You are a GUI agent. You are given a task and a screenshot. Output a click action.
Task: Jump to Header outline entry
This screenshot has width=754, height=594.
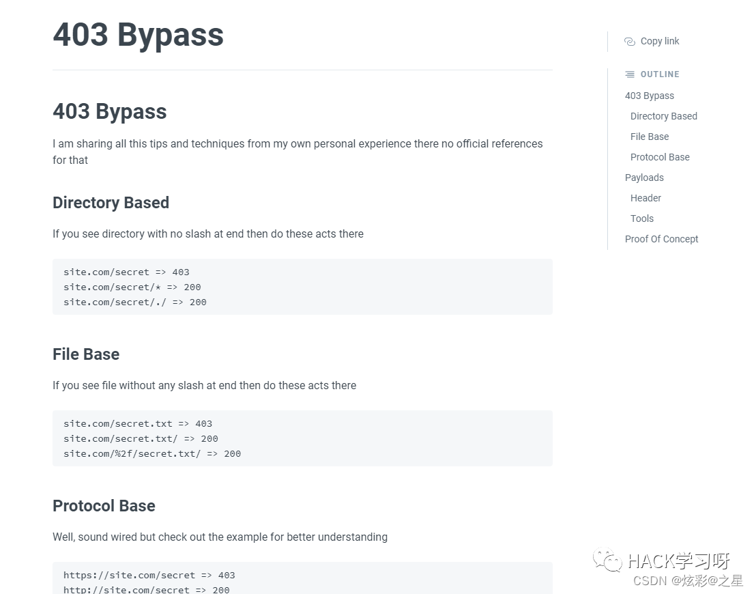[646, 198]
